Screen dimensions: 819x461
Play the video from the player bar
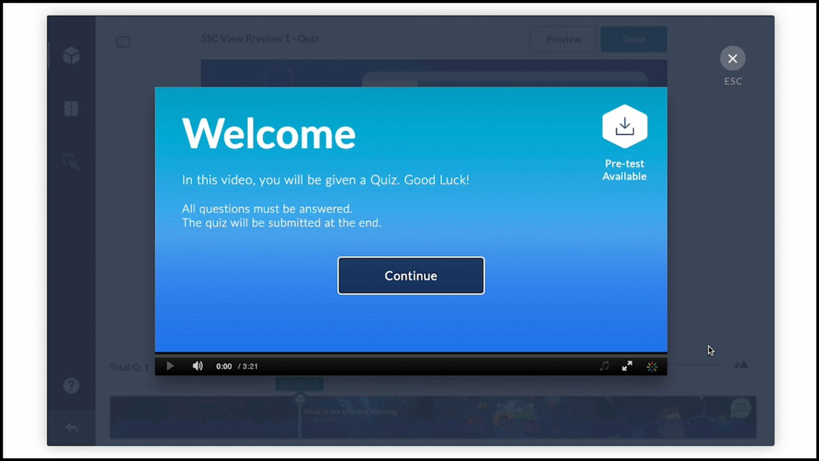click(170, 366)
